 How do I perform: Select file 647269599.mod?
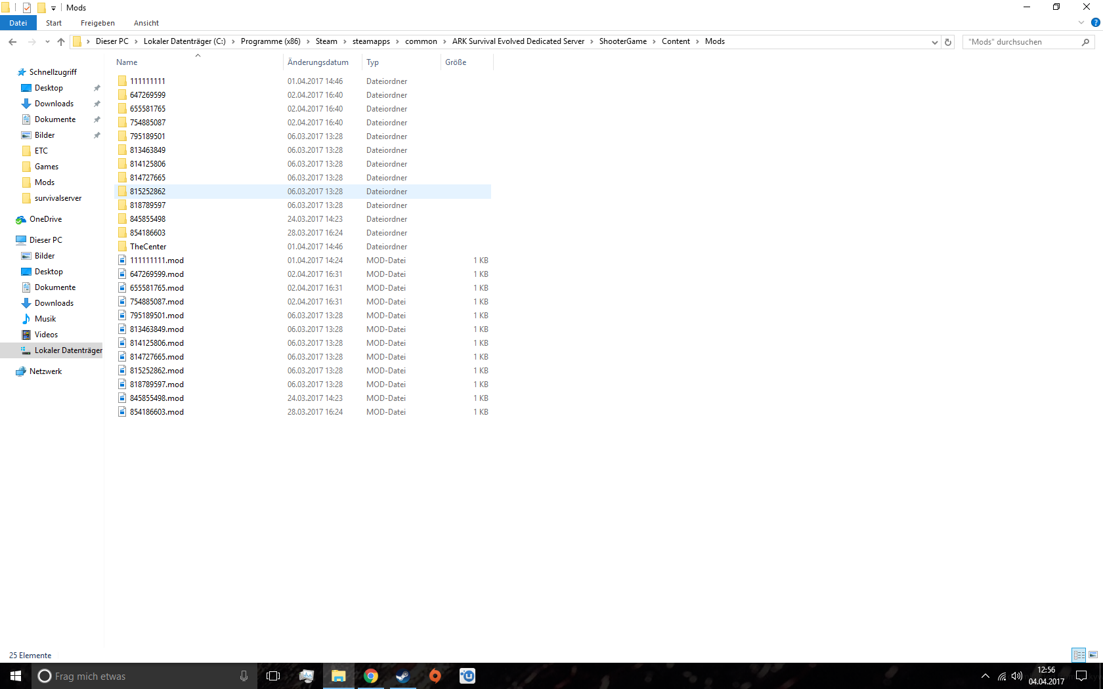pos(157,274)
